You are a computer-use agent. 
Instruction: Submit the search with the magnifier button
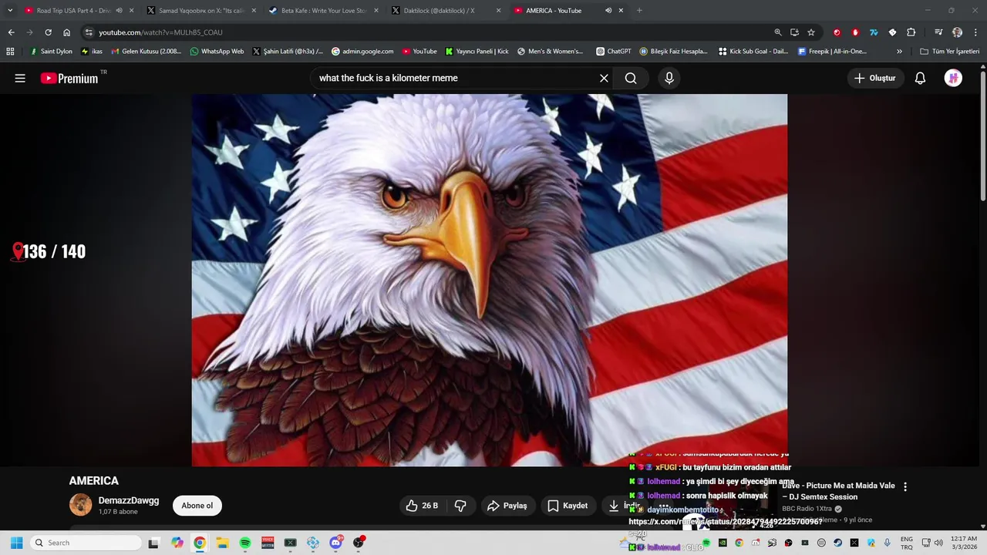[x=631, y=78]
